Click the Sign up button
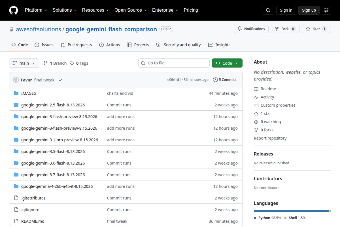This screenshot has width=340, height=227. click(x=309, y=10)
